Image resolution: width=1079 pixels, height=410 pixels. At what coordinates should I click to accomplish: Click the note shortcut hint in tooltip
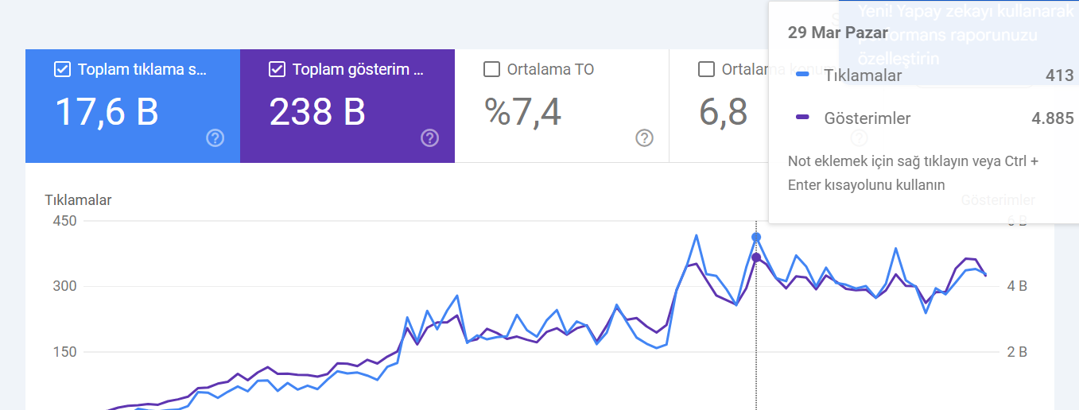click(913, 173)
